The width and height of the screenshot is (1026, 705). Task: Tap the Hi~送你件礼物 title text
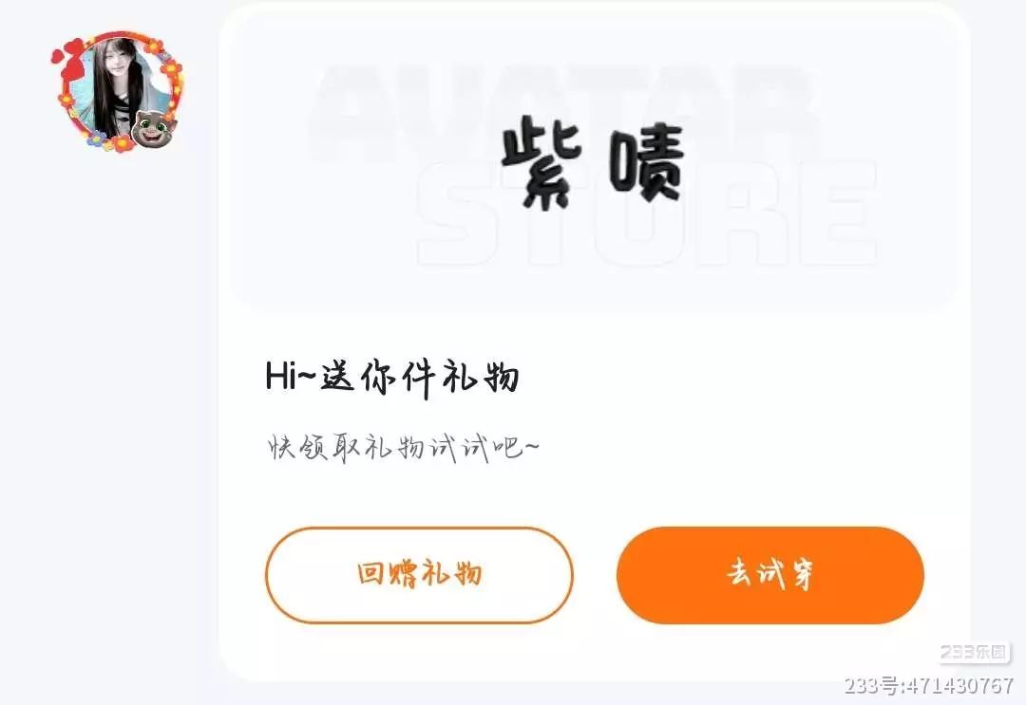coord(392,378)
